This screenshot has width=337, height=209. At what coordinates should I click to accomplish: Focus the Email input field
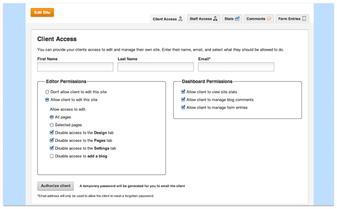click(236, 67)
